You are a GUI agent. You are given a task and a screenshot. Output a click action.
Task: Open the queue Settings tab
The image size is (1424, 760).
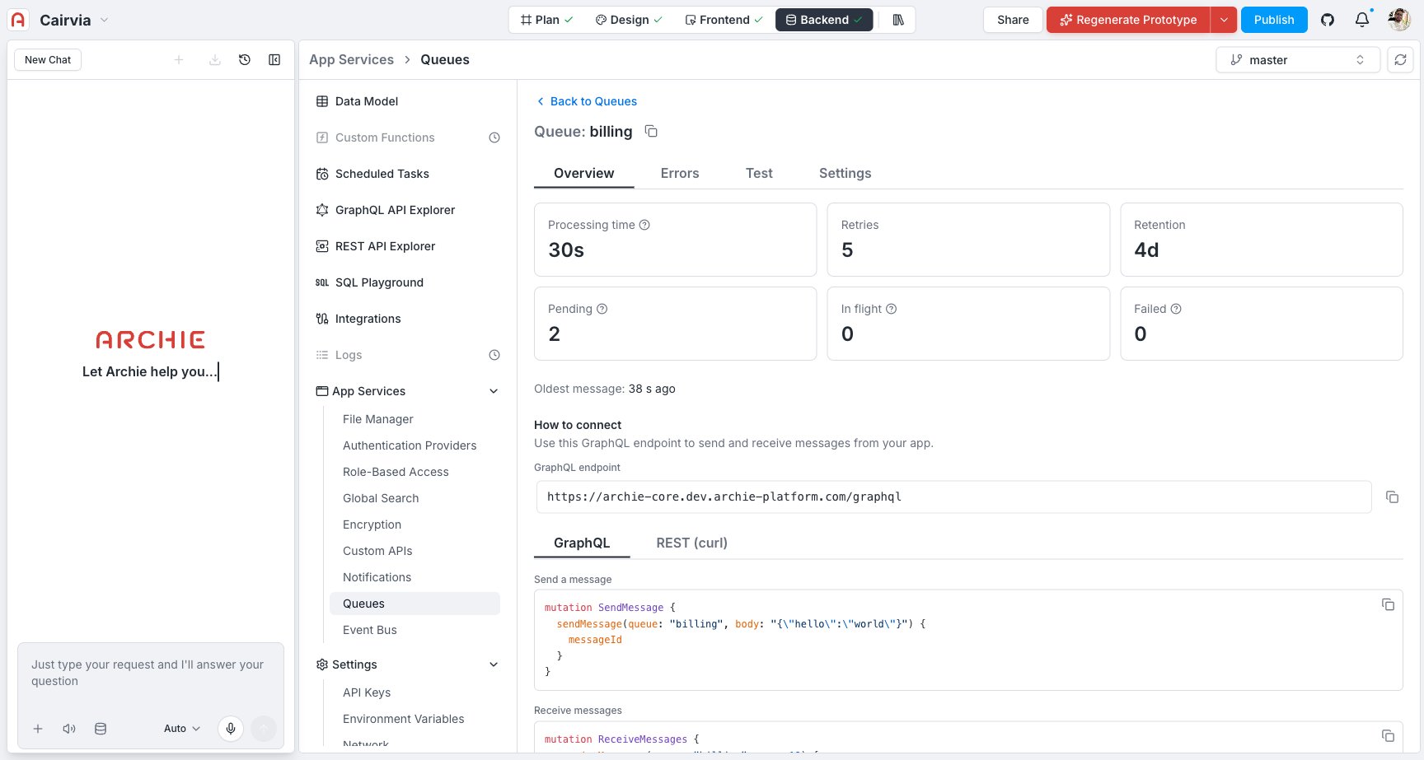tap(845, 173)
